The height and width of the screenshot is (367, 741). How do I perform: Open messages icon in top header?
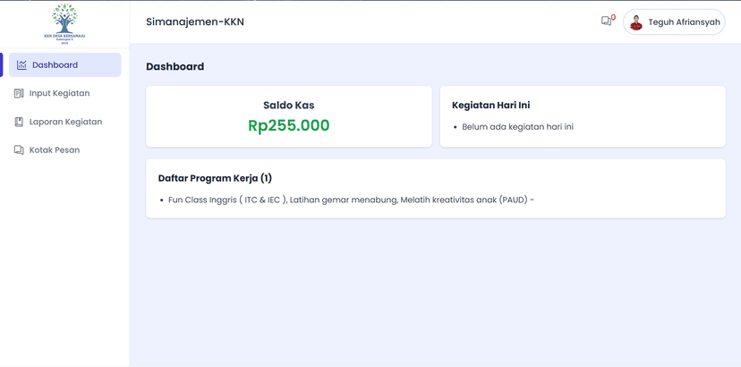tap(606, 21)
